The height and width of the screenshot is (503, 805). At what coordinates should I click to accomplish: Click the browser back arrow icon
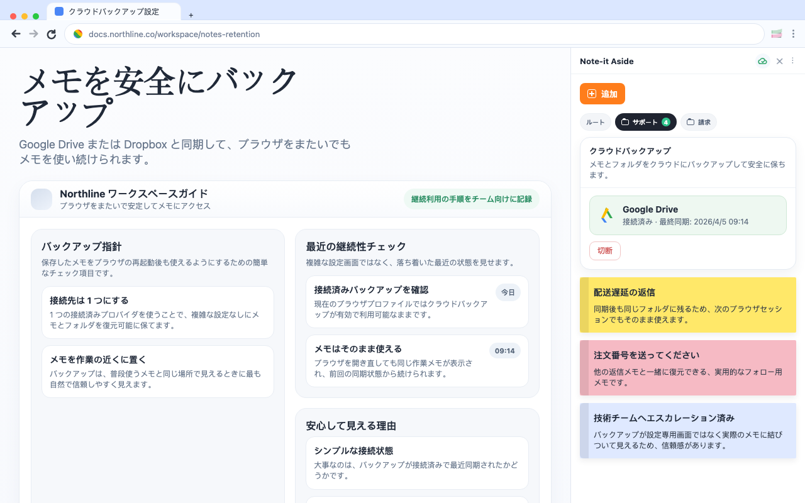16,34
